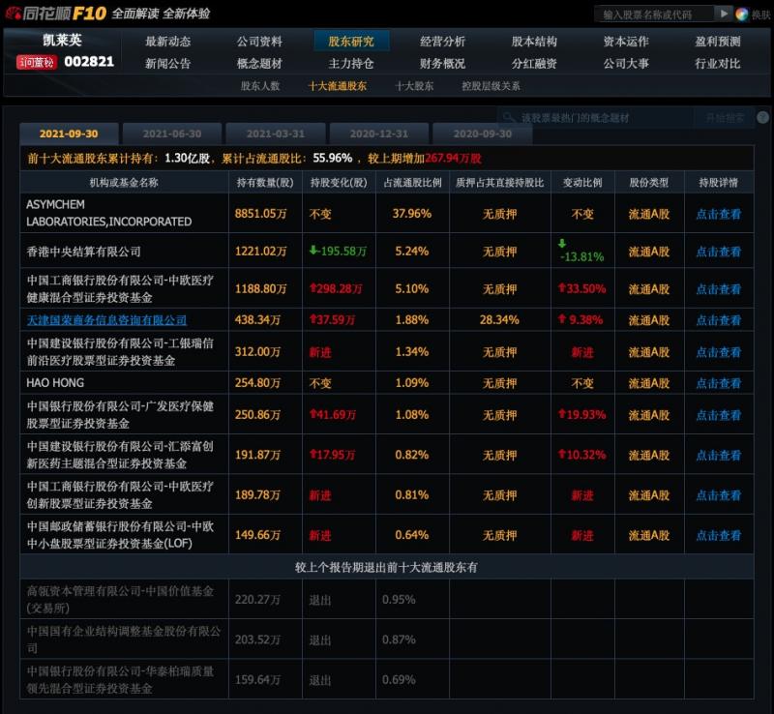Open the 主力持仓 menu
This screenshot has width=774, height=714.
point(351,63)
